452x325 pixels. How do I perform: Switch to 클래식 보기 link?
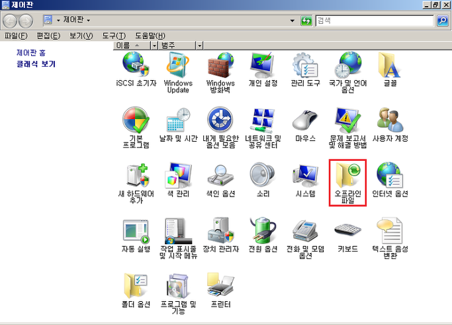(36, 64)
